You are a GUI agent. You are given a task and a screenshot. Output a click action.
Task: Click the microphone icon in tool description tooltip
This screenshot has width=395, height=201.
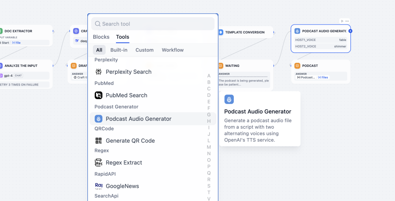click(229, 99)
